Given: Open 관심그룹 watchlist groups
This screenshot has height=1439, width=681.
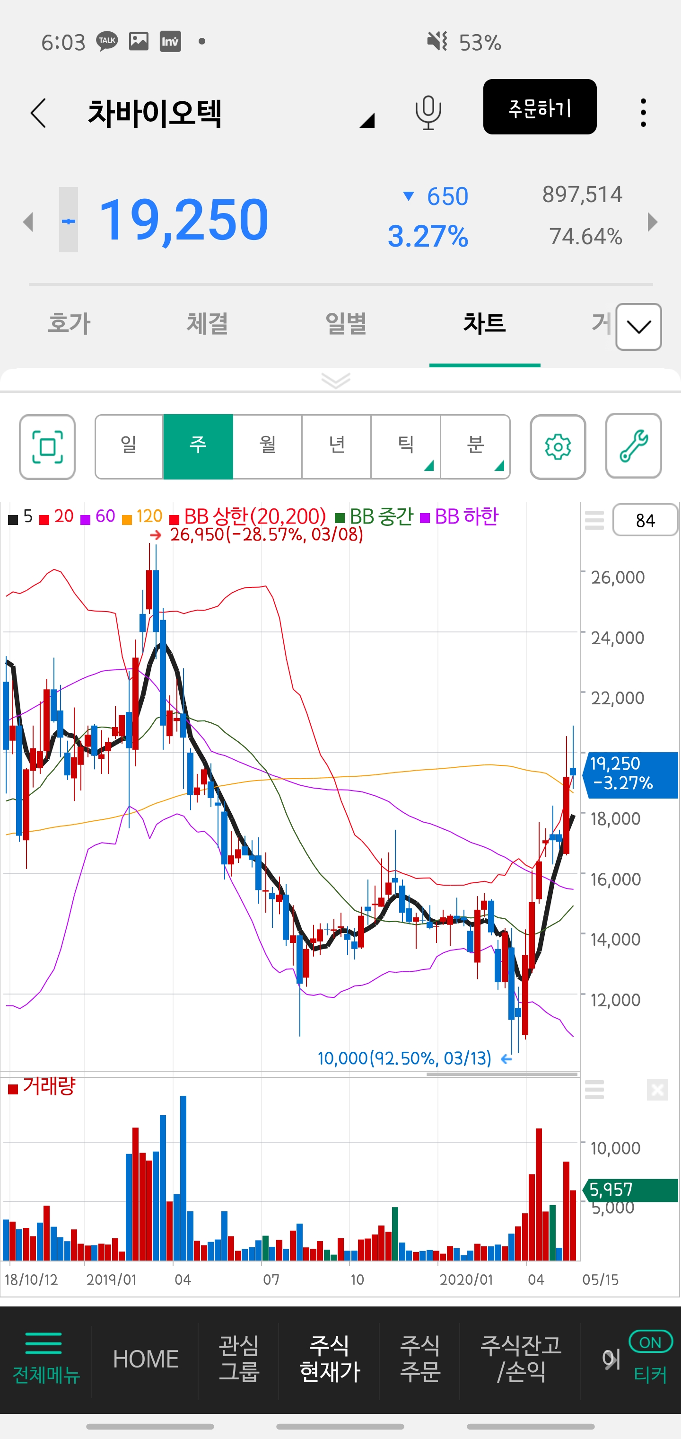Looking at the screenshot, I should point(239,1359).
